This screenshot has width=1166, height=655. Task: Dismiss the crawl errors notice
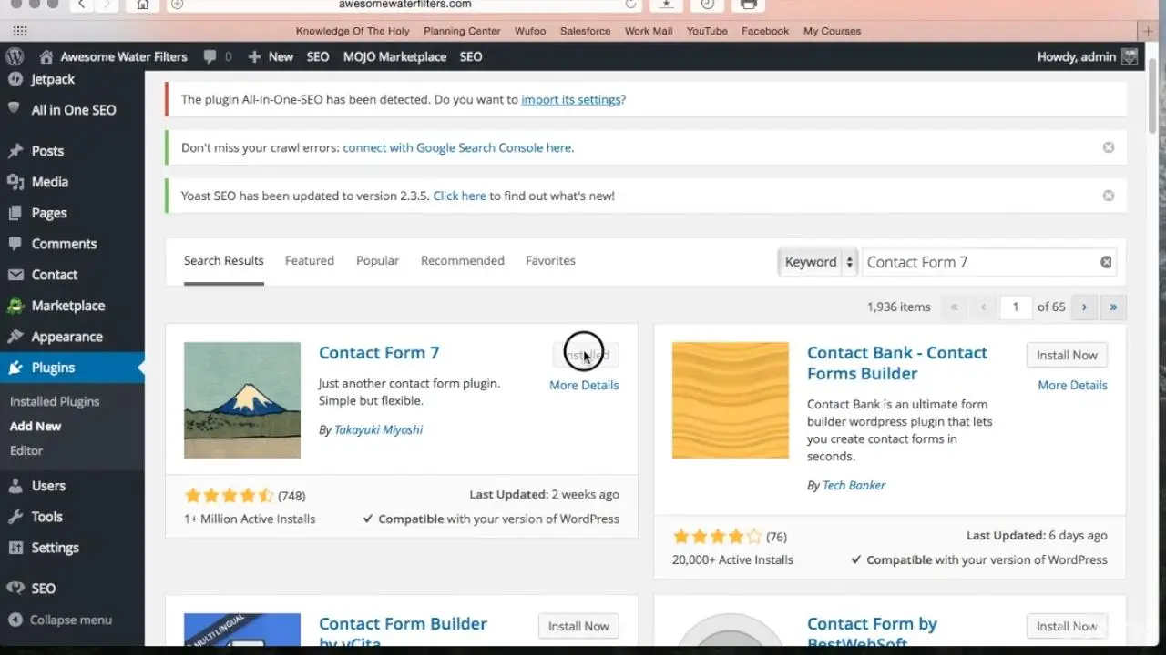[1109, 147]
